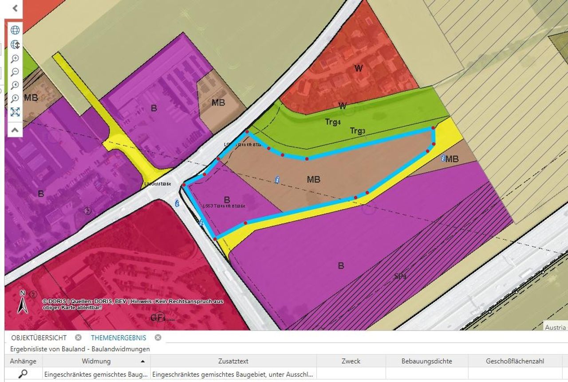Click the globe icon with vertical arrows

tap(15, 44)
